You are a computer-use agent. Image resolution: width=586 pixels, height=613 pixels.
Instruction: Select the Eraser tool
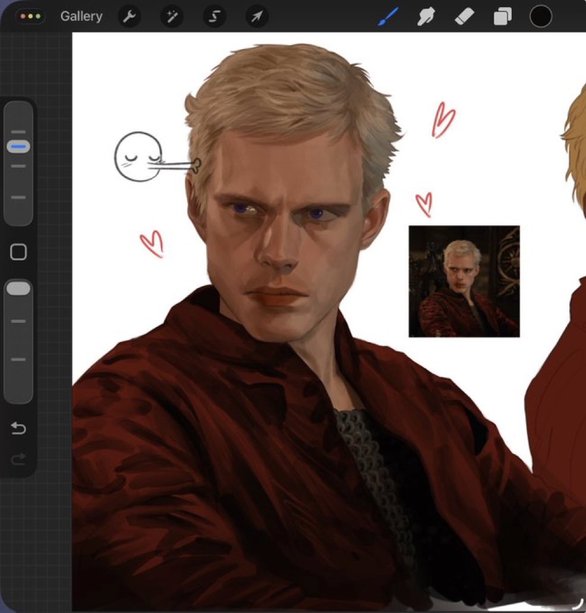pyautogui.click(x=464, y=17)
